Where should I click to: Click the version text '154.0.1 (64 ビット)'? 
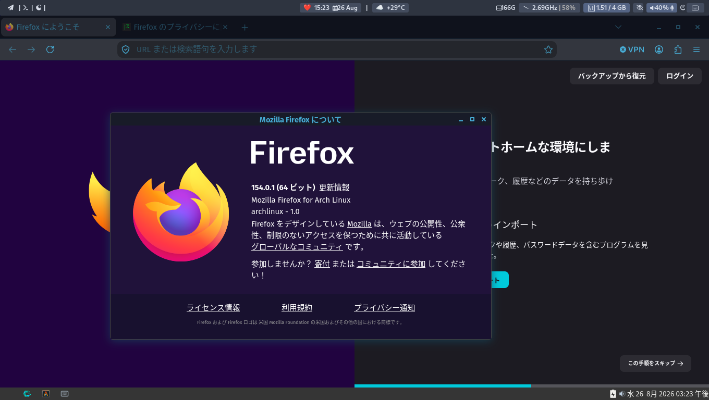283,187
